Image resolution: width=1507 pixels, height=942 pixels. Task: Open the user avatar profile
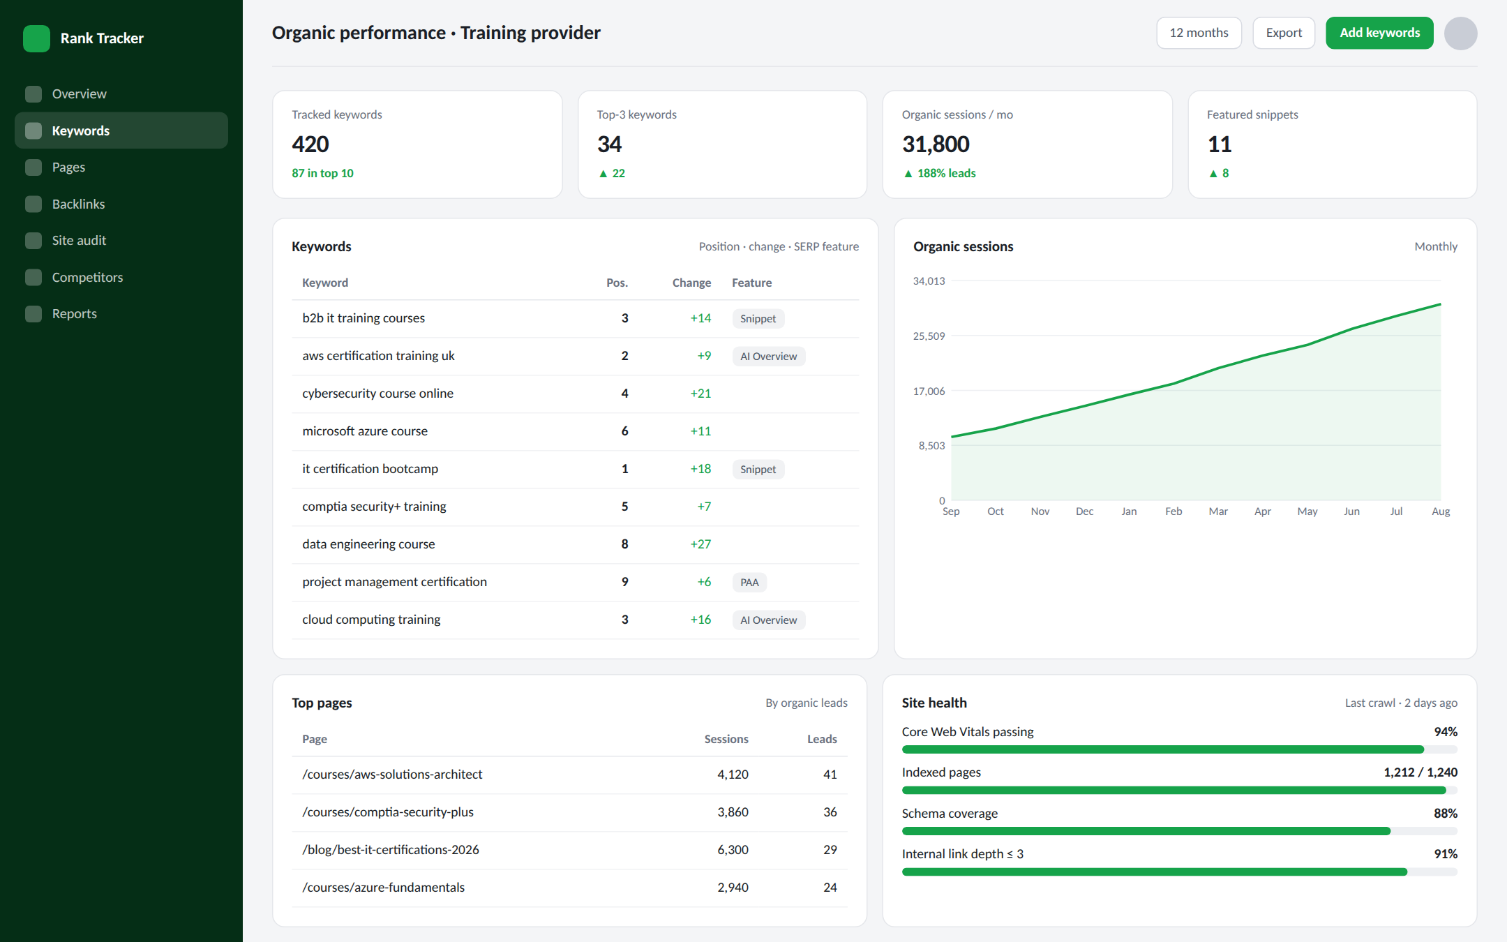1460,33
